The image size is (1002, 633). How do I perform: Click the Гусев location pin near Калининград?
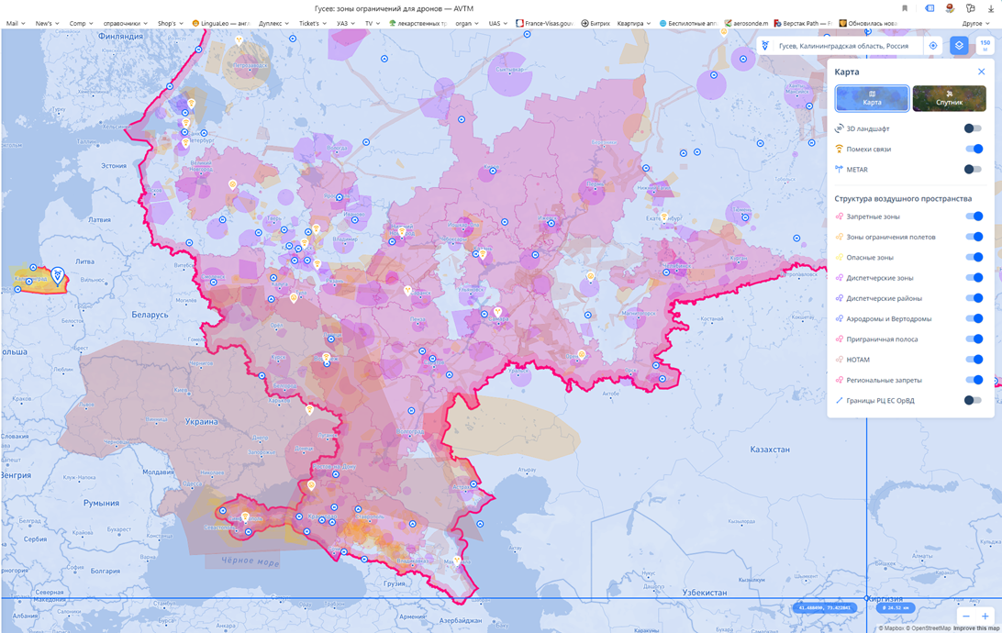58,276
